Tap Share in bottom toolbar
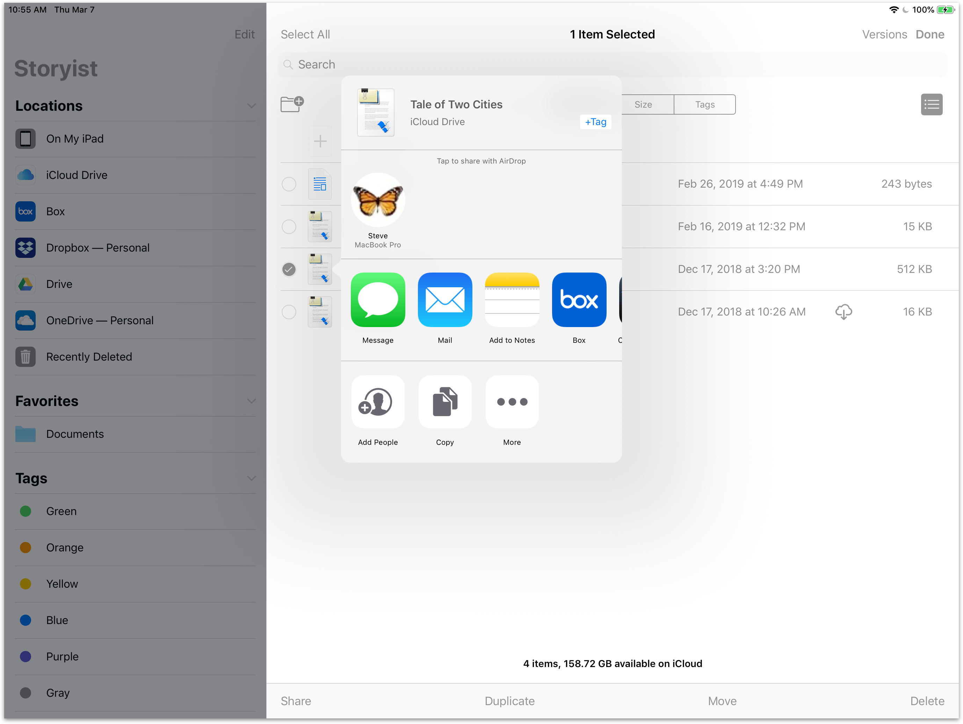This screenshot has height=724, width=963. pos(296,701)
